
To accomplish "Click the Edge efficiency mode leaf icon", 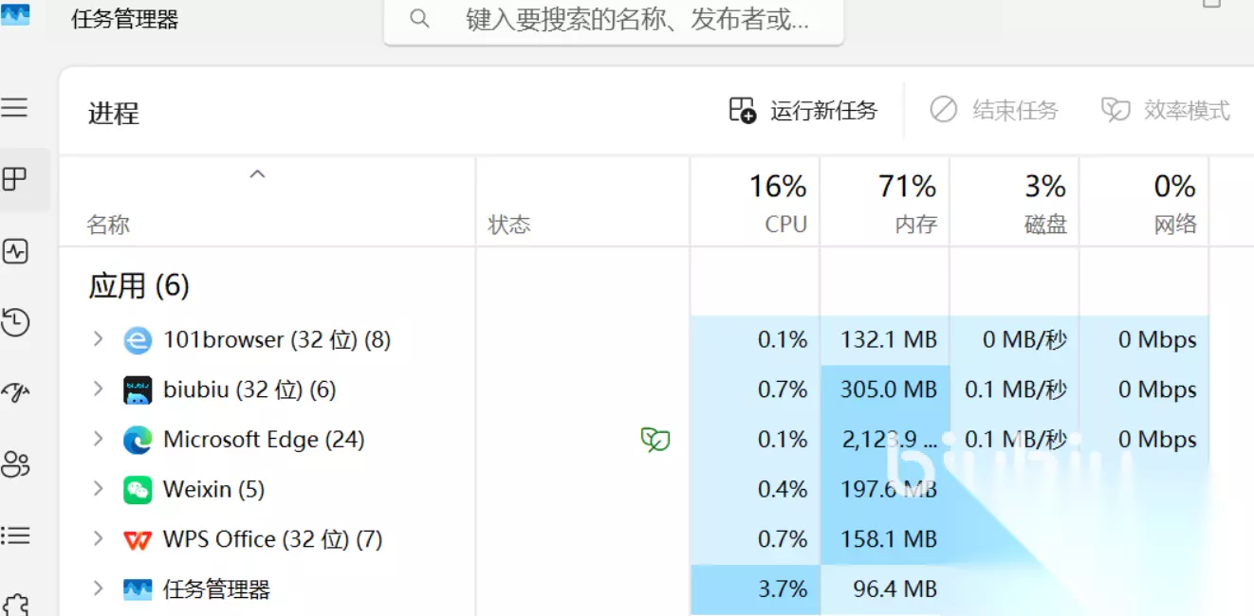I will (655, 440).
